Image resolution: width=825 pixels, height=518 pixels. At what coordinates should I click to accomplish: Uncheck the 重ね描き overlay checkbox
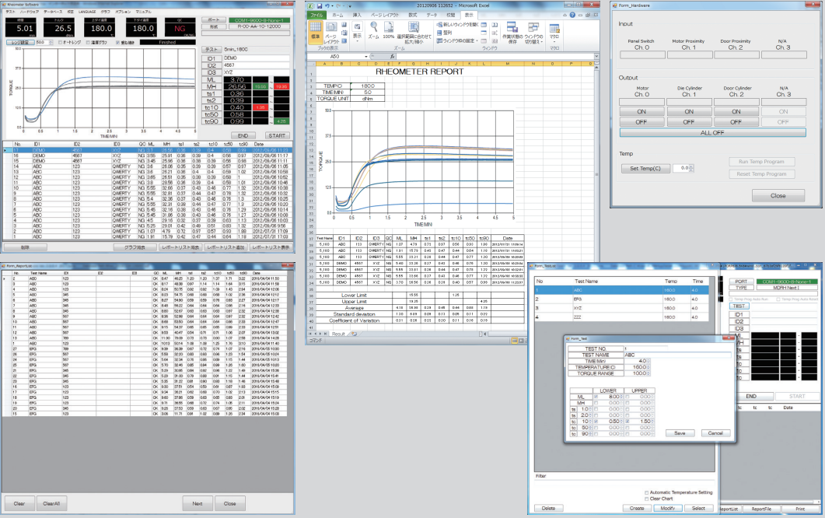coord(118,43)
